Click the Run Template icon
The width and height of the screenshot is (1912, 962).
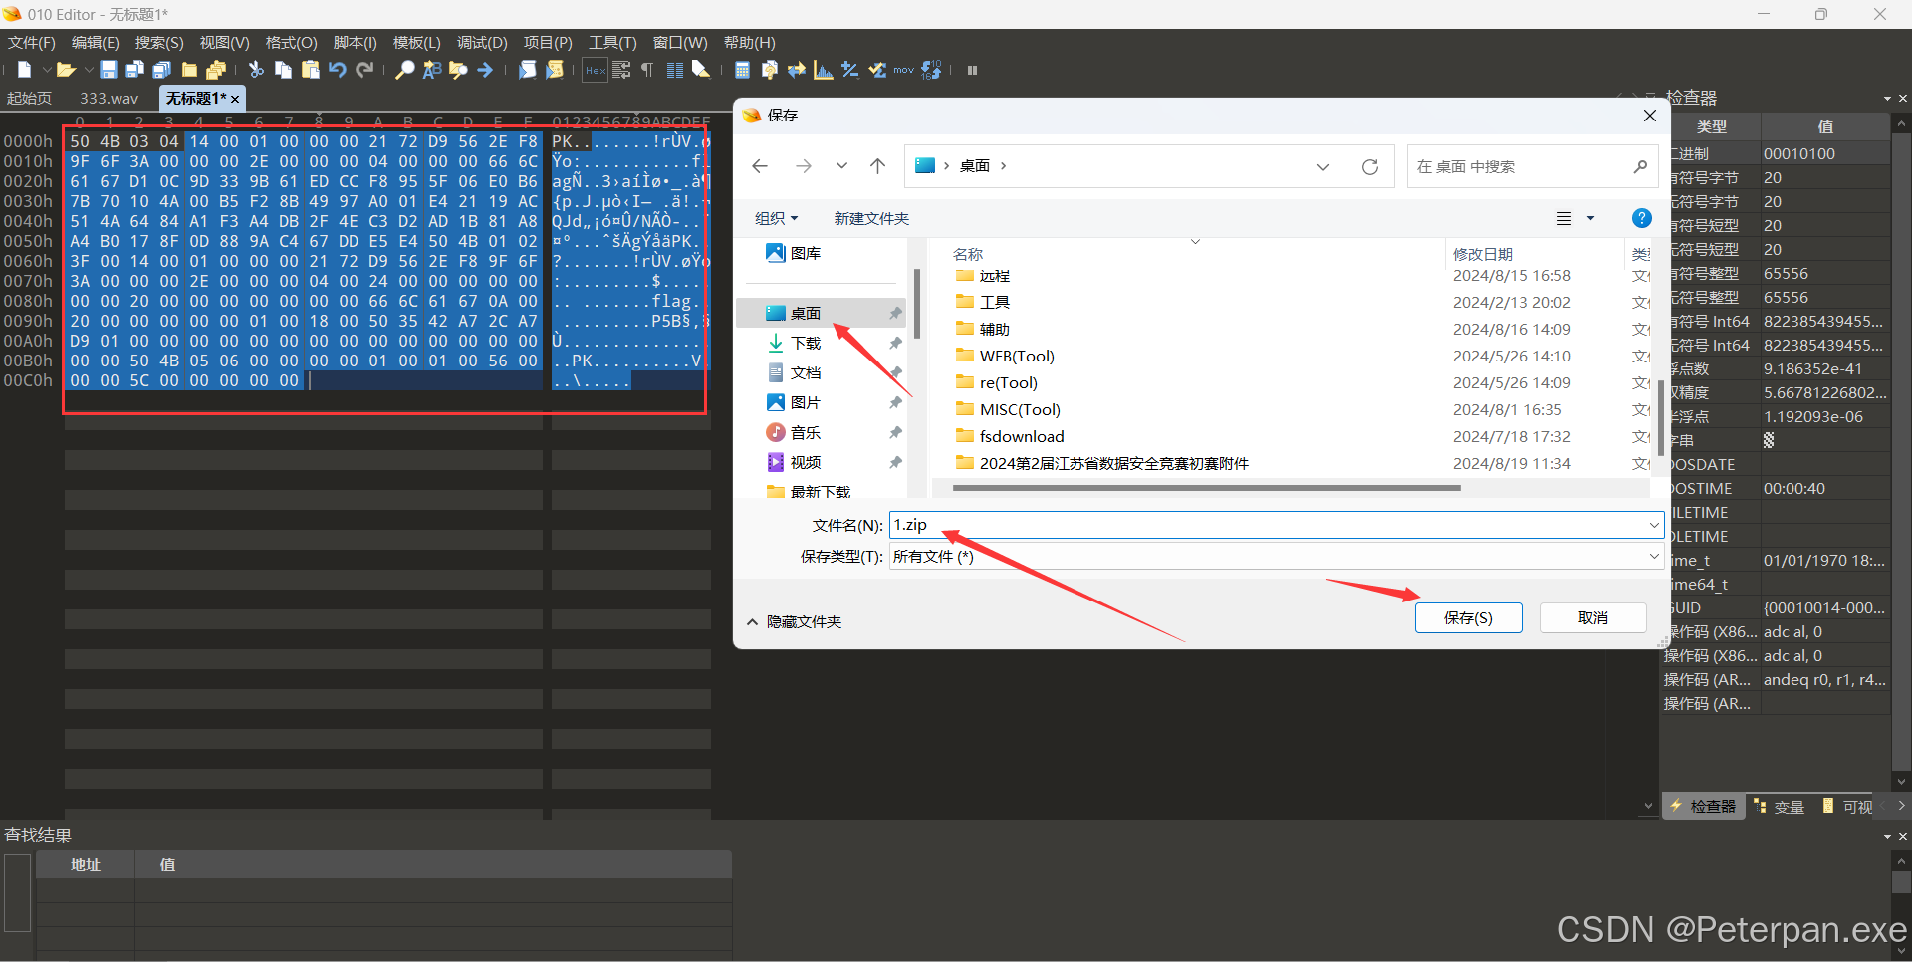[555, 70]
